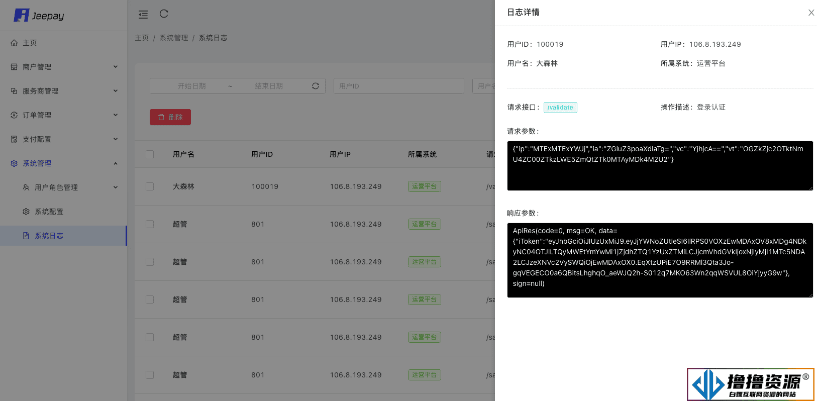The width and height of the screenshot is (817, 401).
Task: Toggle the select-all header checkbox
Action: point(150,154)
